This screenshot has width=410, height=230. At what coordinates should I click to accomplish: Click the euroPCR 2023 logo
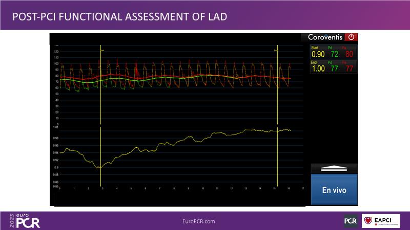[24, 220]
